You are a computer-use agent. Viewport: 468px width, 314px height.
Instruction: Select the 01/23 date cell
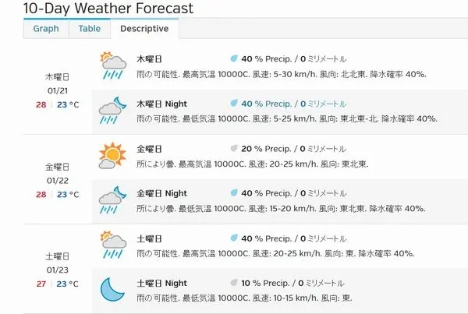[x=57, y=270]
